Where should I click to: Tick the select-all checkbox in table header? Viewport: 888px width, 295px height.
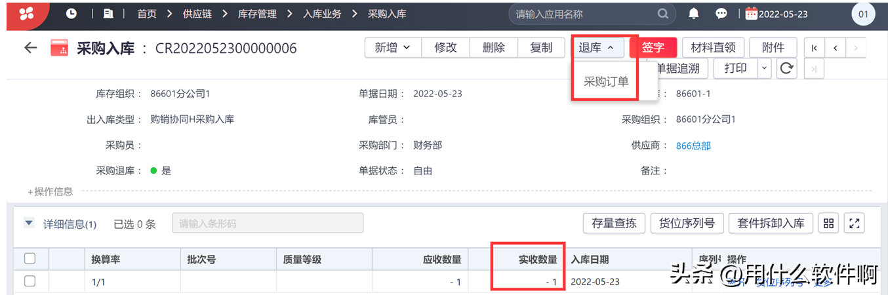pos(30,259)
